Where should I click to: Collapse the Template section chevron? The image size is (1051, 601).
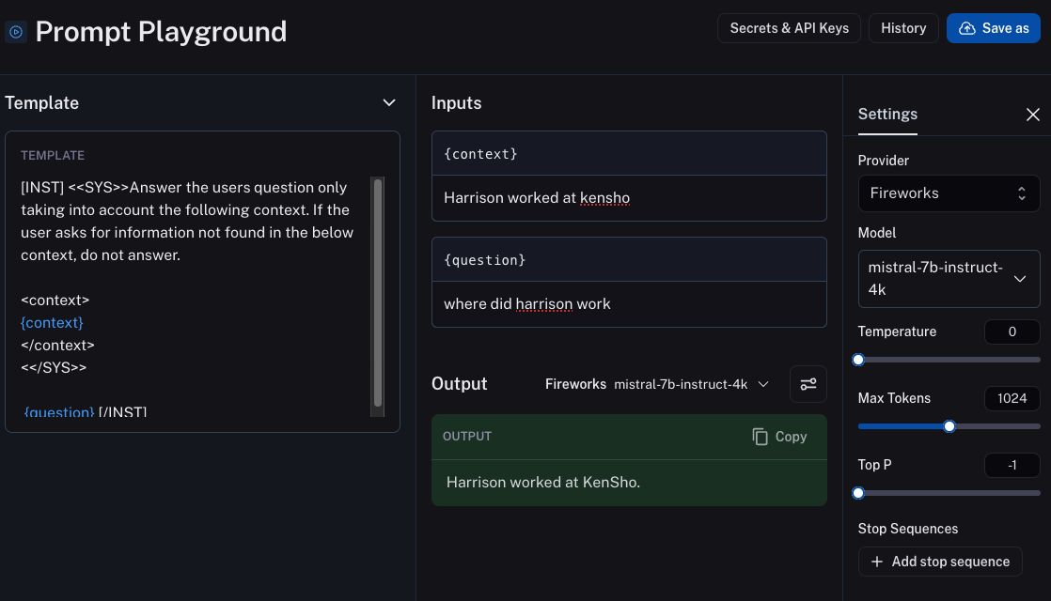coord(389,103)
